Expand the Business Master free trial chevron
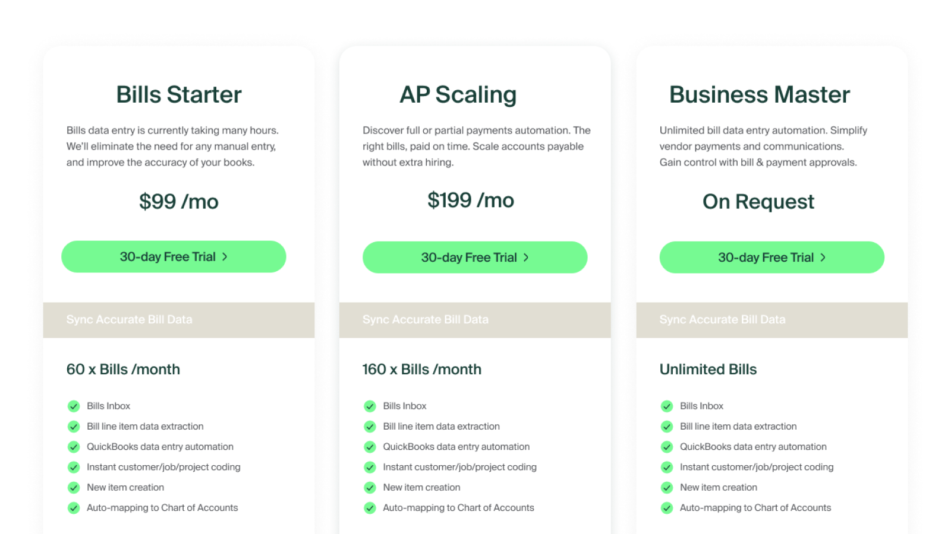The image size is (951, 534). [x=823, y=257]
